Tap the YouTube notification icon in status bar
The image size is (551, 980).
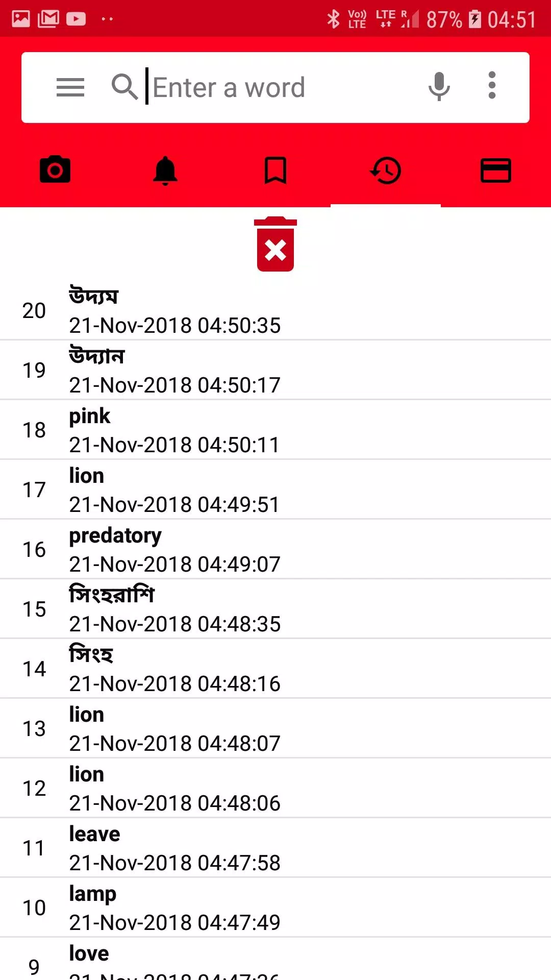76,19
